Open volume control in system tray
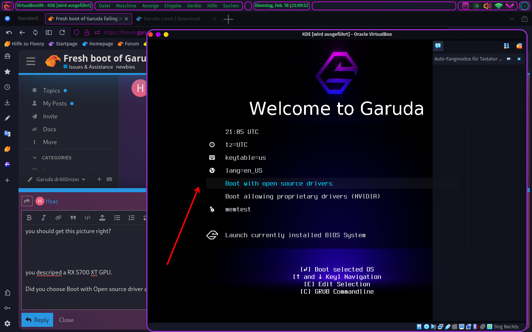Image resolution: width=532 pixels, height=332 pixels. [x=487, y=6]
